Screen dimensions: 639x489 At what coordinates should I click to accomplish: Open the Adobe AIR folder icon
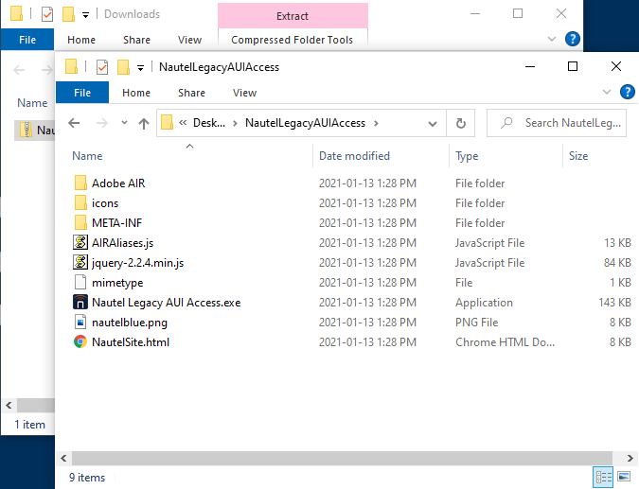point(80,183)
